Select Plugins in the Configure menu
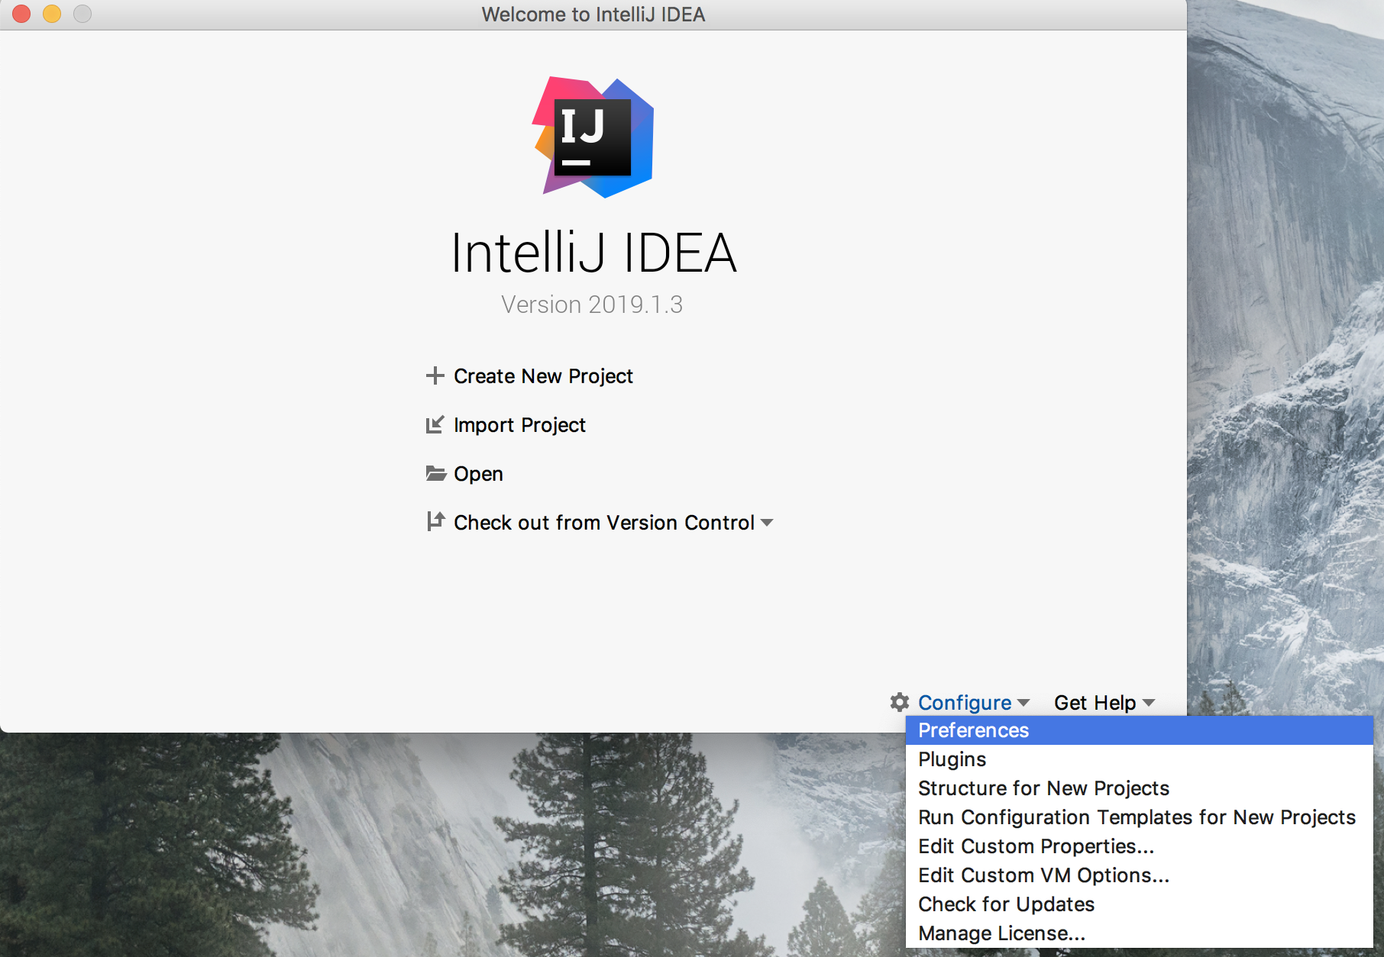1384x957 pixels. point(1139,759)
